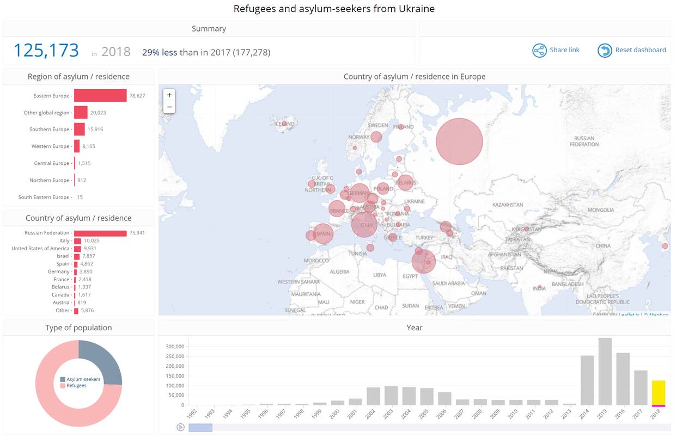The image size is (676, 438).
Task: Select United States of America country bar
Action: 77,249
